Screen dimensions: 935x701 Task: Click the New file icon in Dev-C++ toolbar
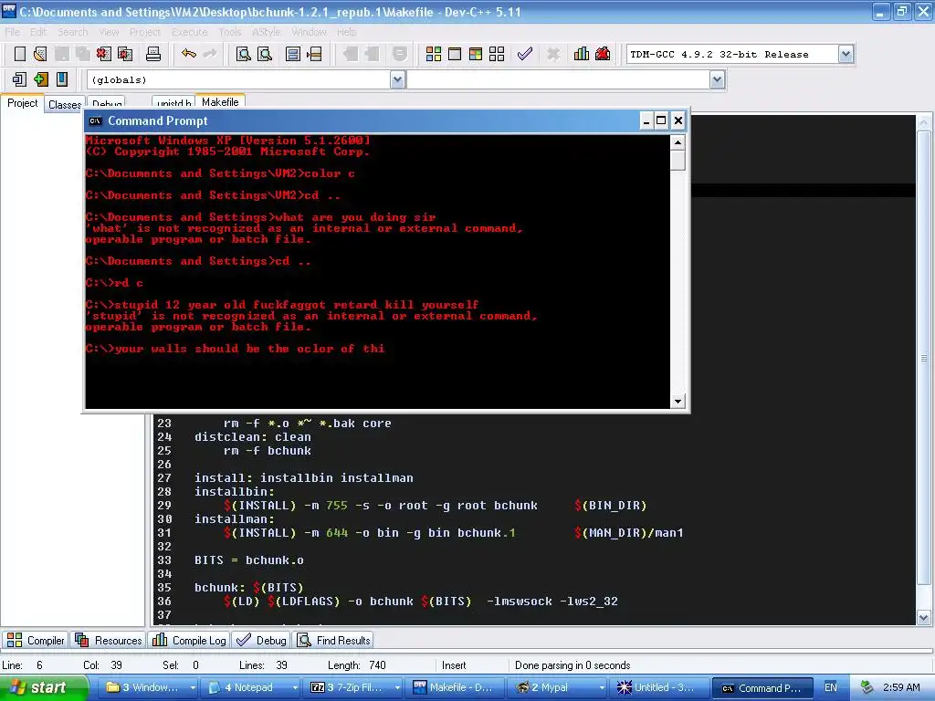coord(20,54)
